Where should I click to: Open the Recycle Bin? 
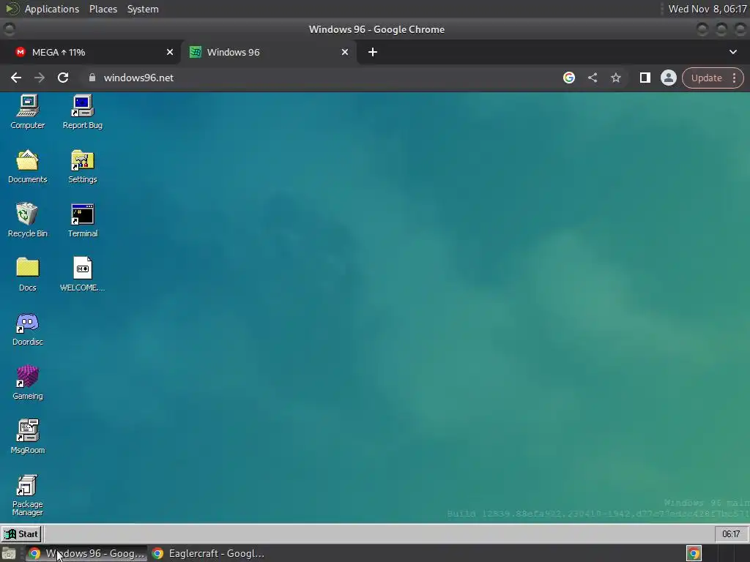[27, 220]
